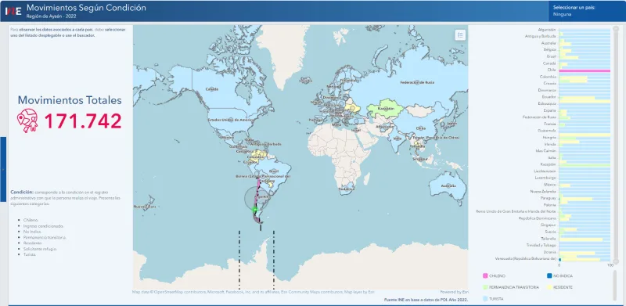Screen dimensions: 626x306
Task: Click the INE logo in header
Action: tap(13, 11)
